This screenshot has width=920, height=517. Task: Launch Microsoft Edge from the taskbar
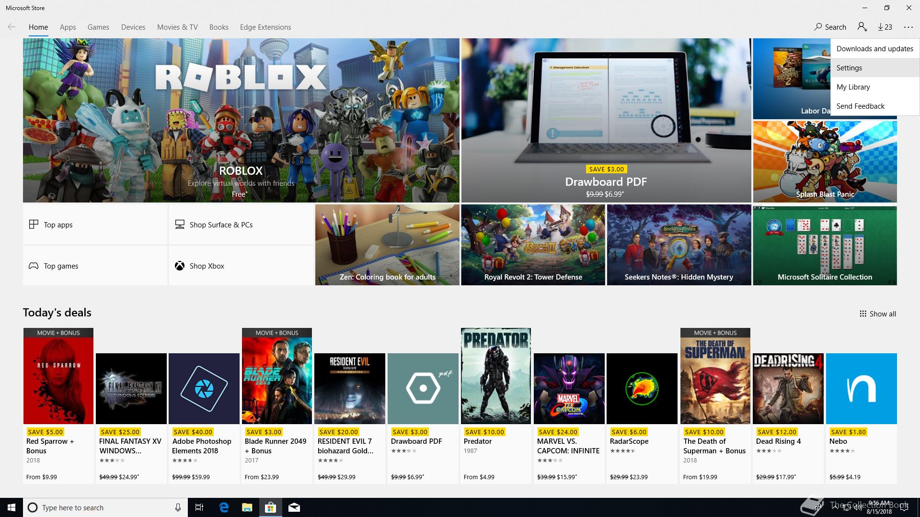(224, 507)
